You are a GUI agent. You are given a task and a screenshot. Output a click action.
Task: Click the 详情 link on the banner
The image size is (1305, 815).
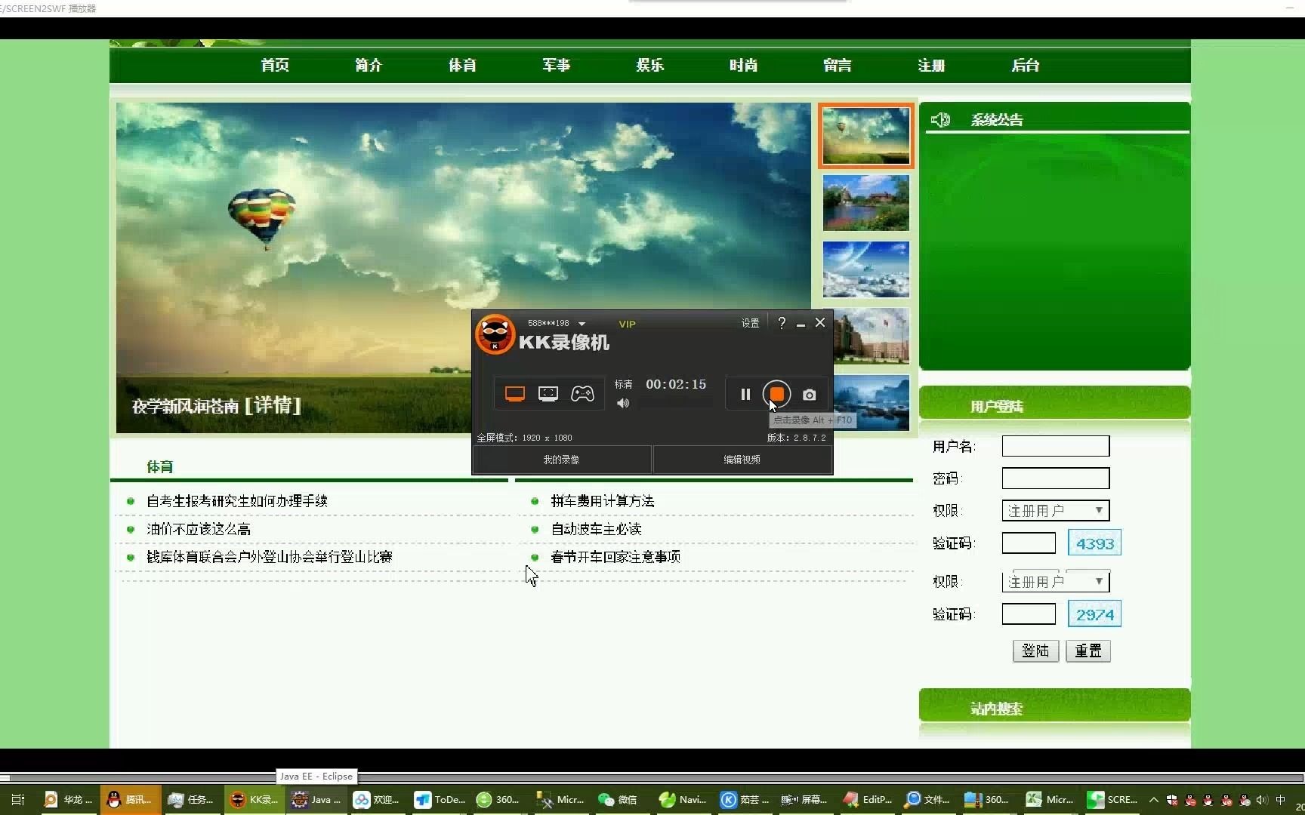coord(273,406)
